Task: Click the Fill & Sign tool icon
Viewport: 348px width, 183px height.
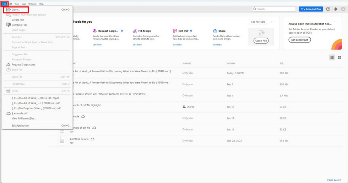Action: click(135, 31)
